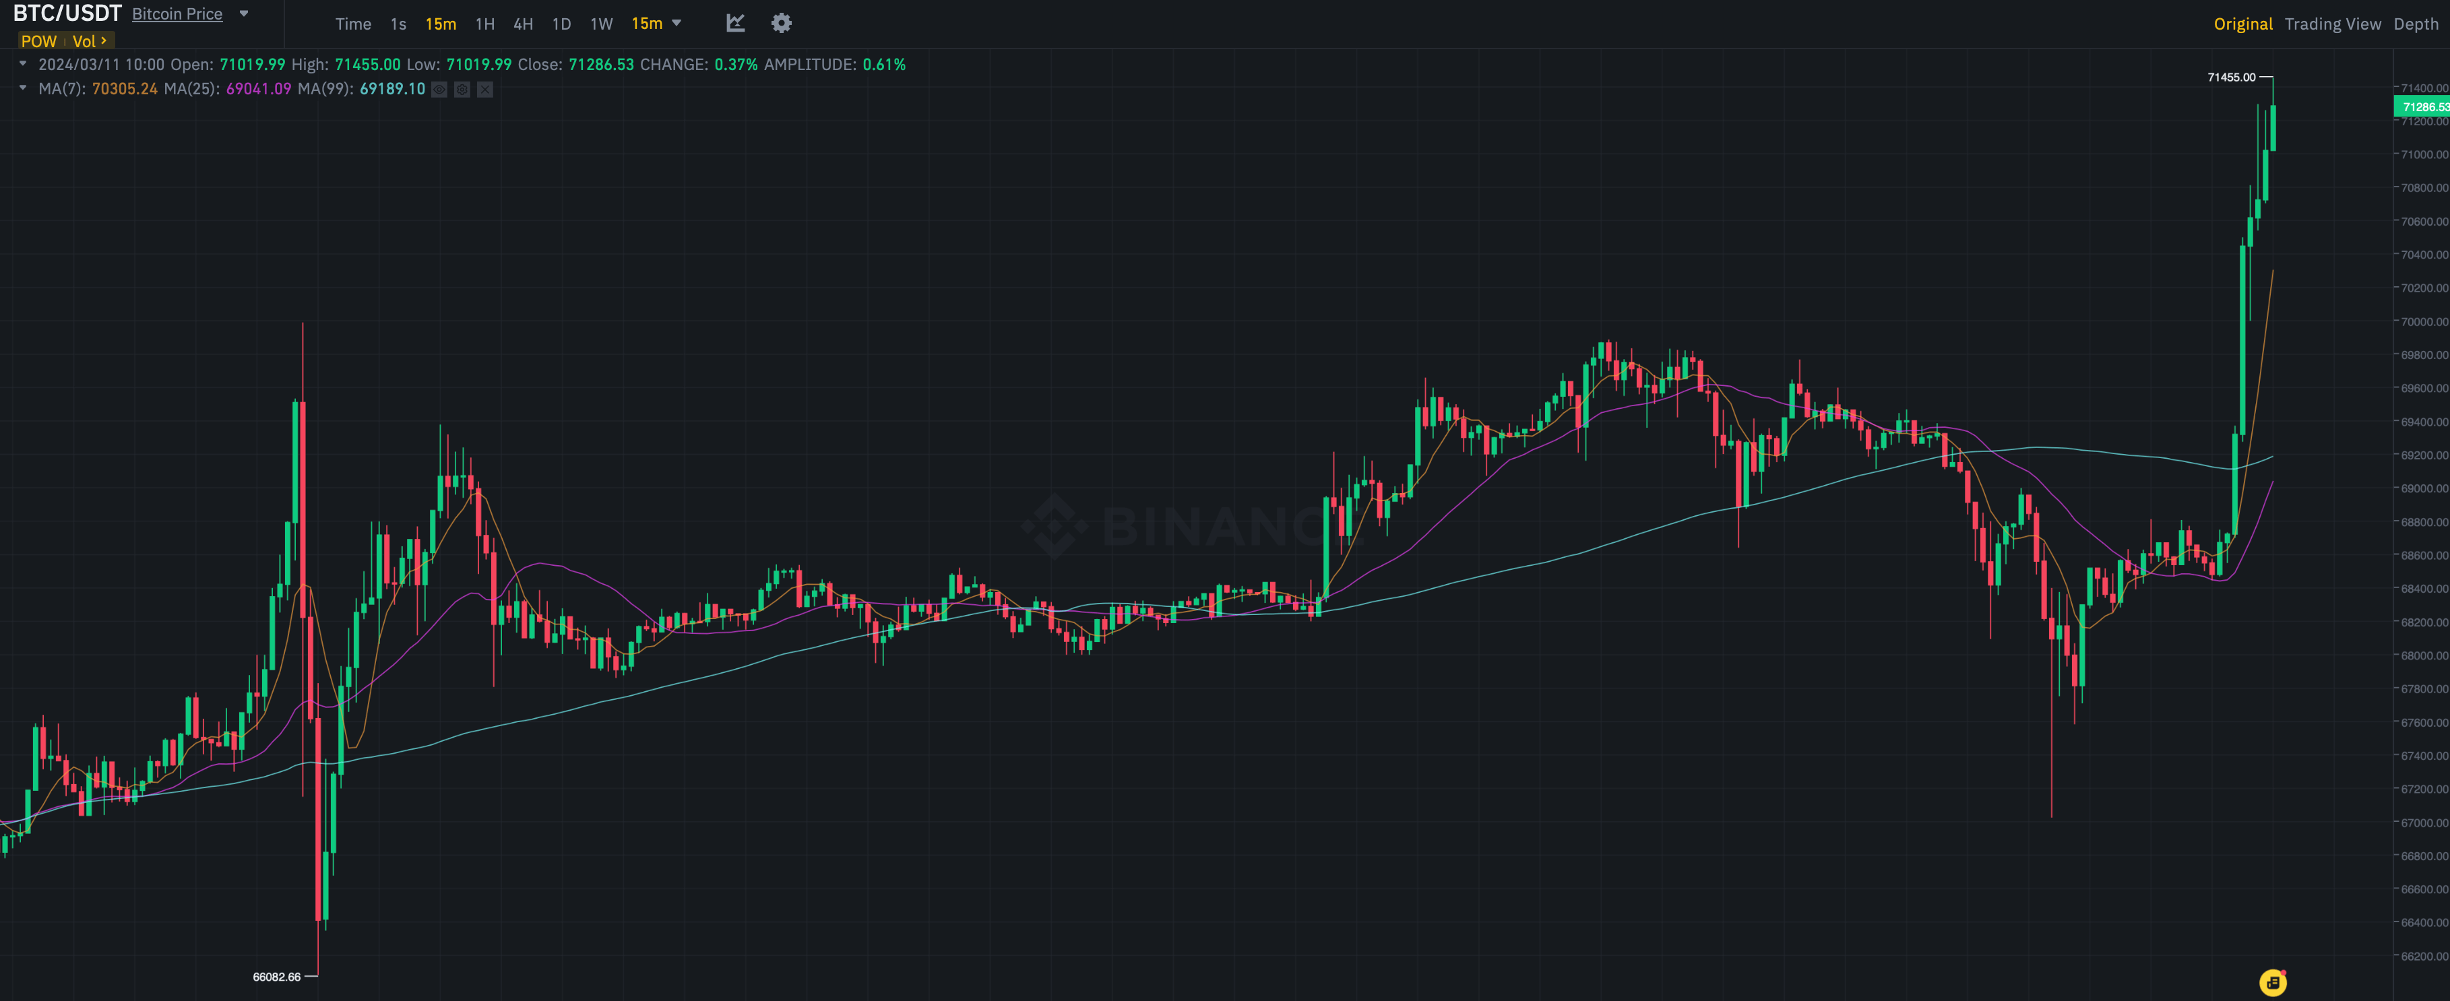Open the technical indicators chart icon
The height and width of the screenshot is (1001, 2450).
(x=735, y=23)
